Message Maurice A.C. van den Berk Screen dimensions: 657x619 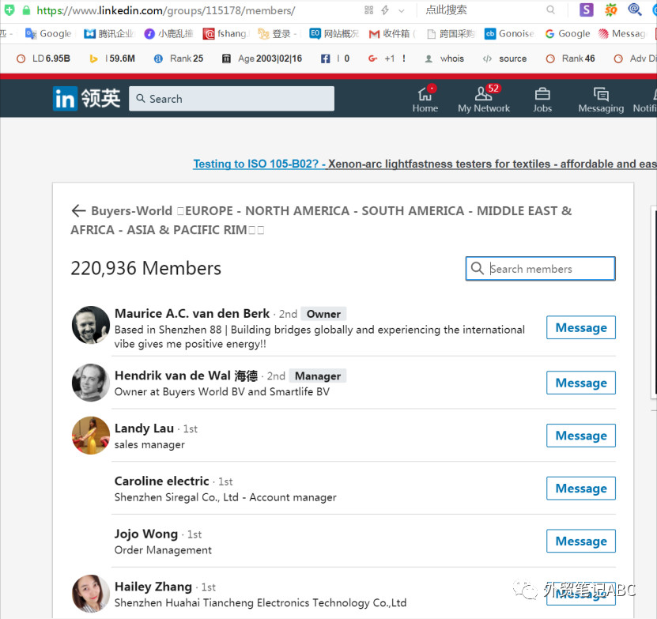581,327
